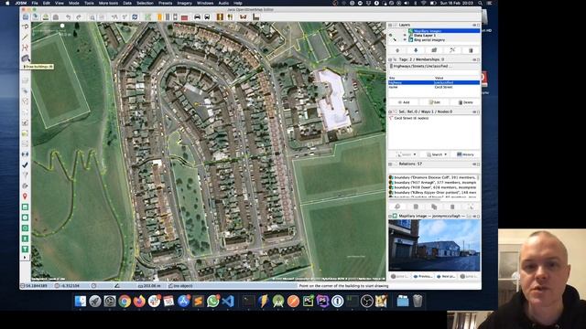The width and height of the screenshot is (586, 329).
Task: Click the delete relation trash icon
Action: pyautogui.click(x=452, y=207)
